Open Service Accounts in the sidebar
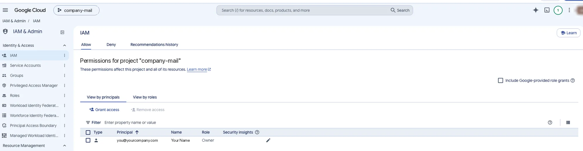This screenshot has width=583, height=151. pos(25,65)
